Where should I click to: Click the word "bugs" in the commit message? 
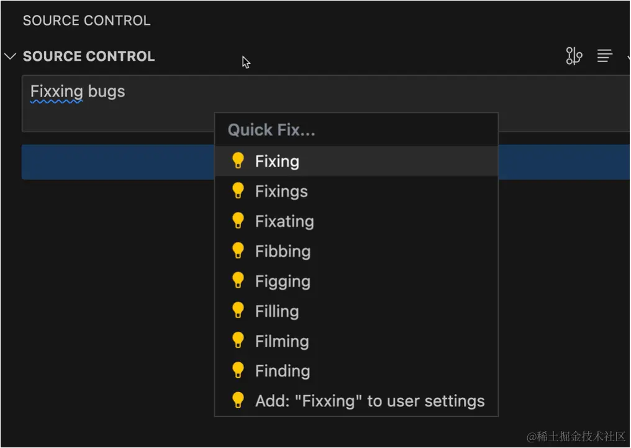106,92
